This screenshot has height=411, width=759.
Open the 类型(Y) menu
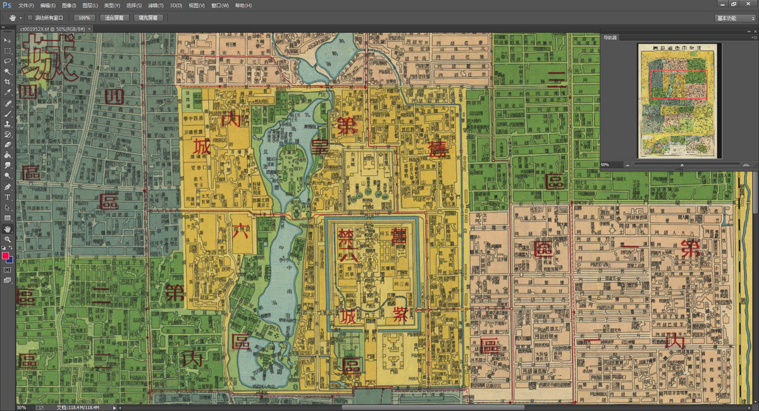[113, 5]
